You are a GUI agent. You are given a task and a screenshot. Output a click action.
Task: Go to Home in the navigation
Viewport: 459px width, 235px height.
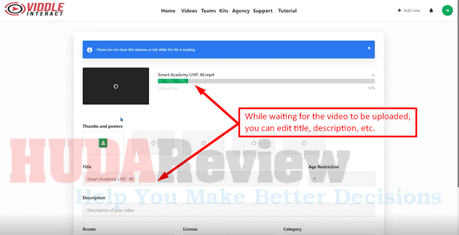coord(168,11)
